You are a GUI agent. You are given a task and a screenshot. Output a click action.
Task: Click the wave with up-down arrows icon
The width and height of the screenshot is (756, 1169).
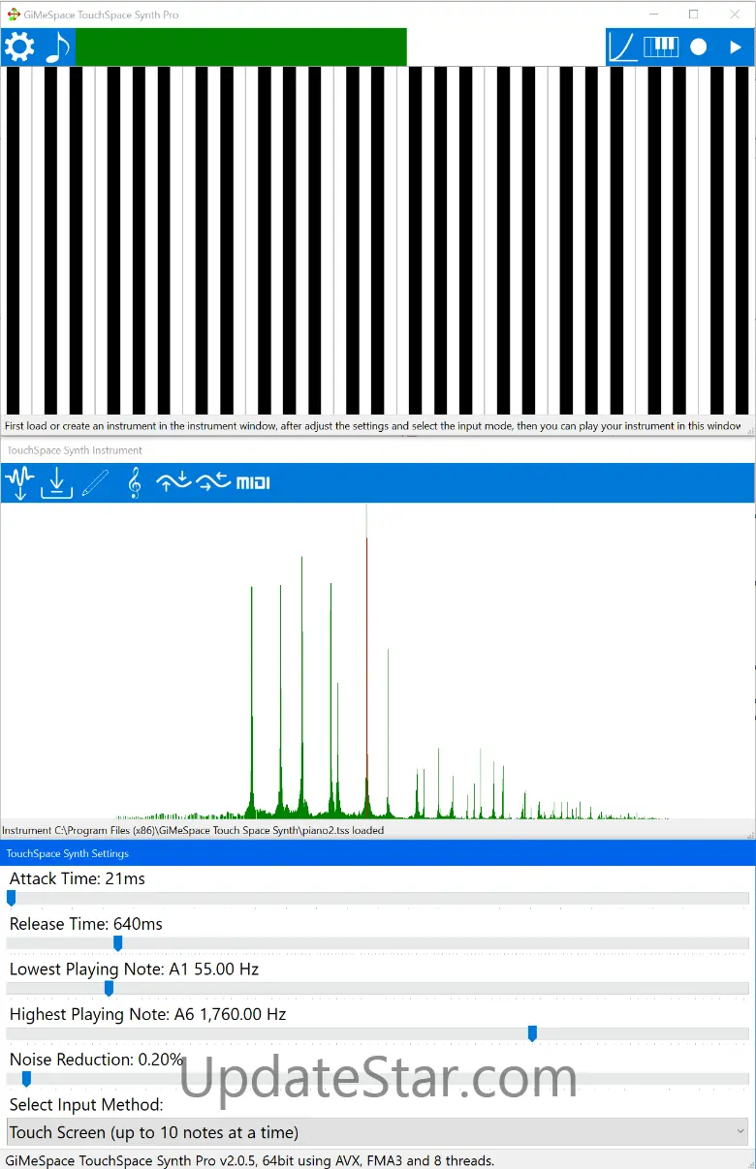pyautogui.click(x=174, y=482)
